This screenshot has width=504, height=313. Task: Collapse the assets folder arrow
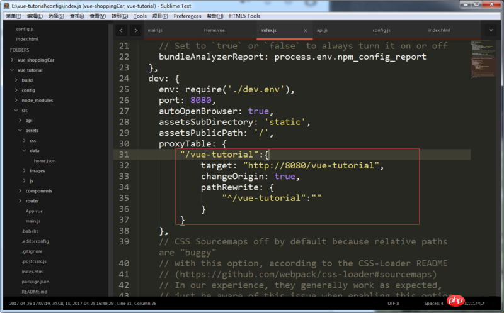point(20,130)
